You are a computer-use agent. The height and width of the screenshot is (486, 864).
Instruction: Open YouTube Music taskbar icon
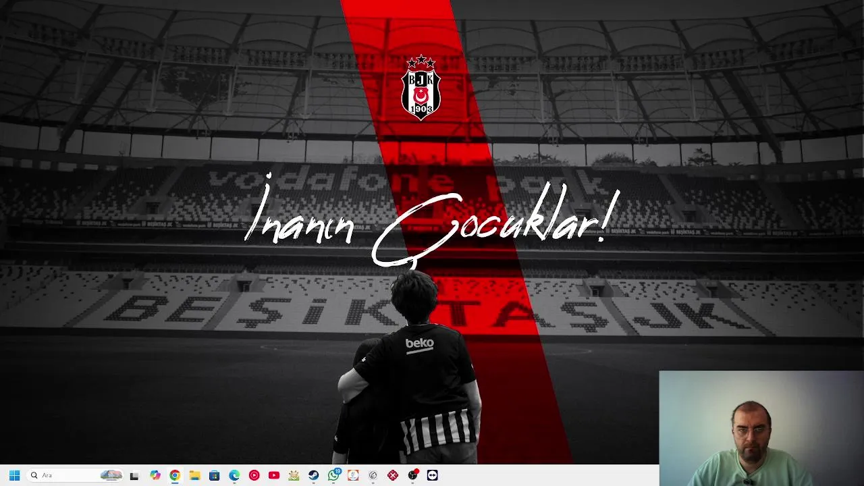tap(254, 475)
